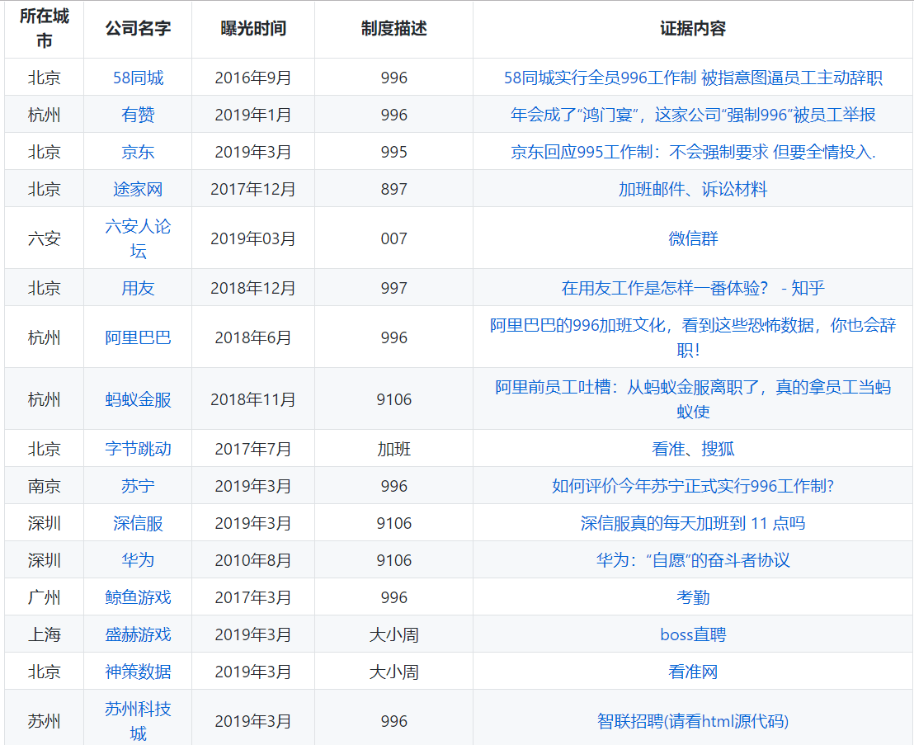Viewport: 914px width, 745px height.
Task: Open the 在用友工作是怎样一番体验 知乎 link
Action: tap(693, 288)
